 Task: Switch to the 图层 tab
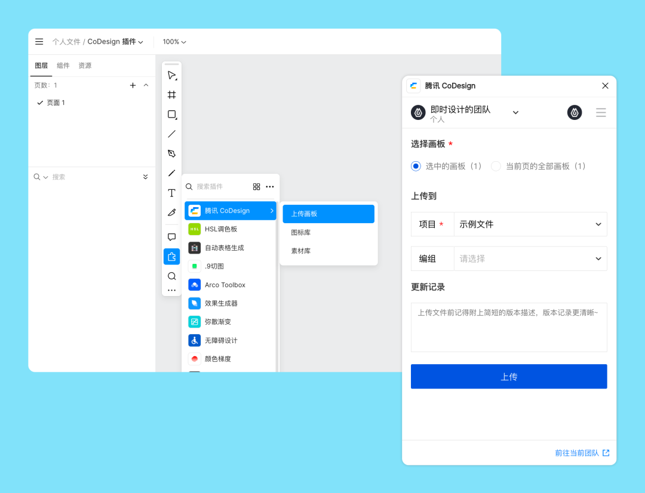point(41,66)
